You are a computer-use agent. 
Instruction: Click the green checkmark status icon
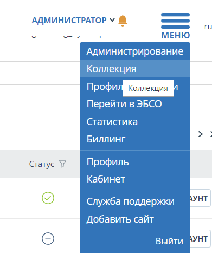pyautogui.click(x=48, y=198)
